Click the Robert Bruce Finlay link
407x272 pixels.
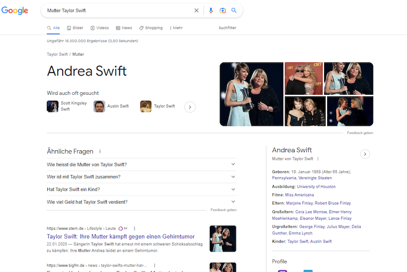tap(333, 203)
